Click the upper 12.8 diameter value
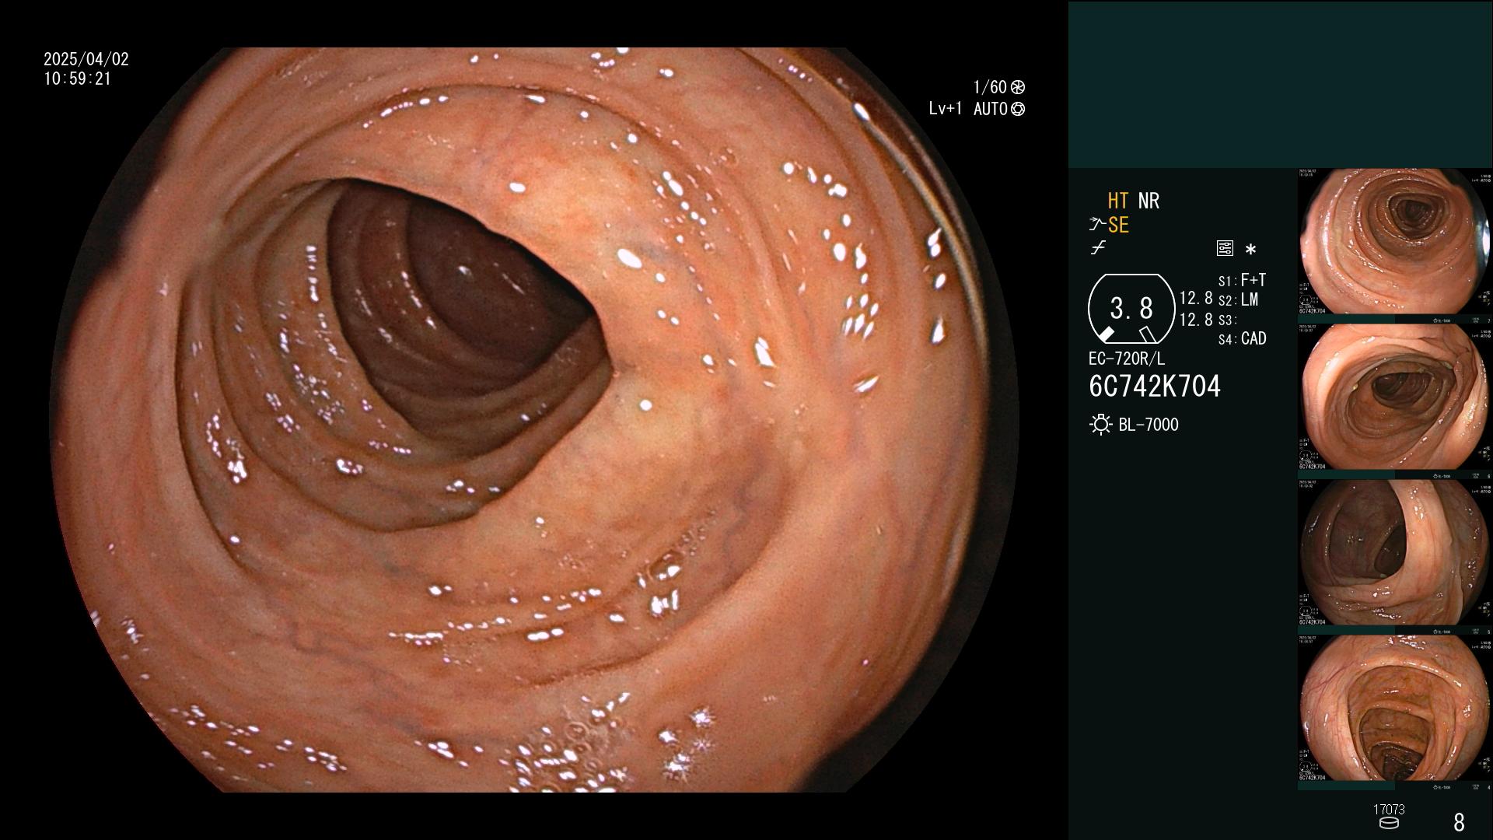Screen dimensions: 1493x840 [1196, 299]
